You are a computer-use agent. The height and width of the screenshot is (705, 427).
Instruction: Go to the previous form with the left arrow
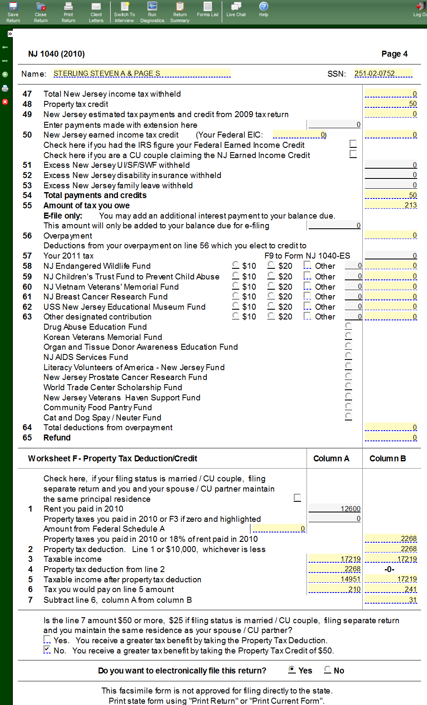5,47
